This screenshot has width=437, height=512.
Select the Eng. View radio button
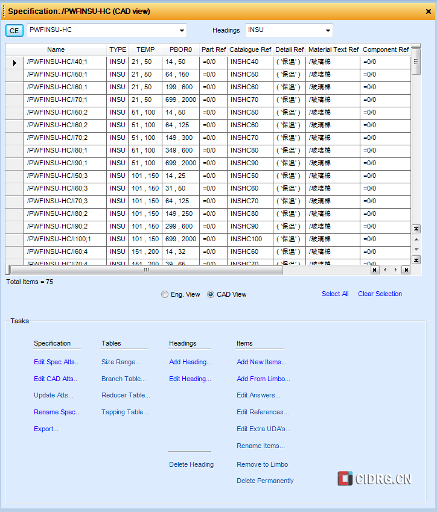pyautogui.click(x=165, y=295)
